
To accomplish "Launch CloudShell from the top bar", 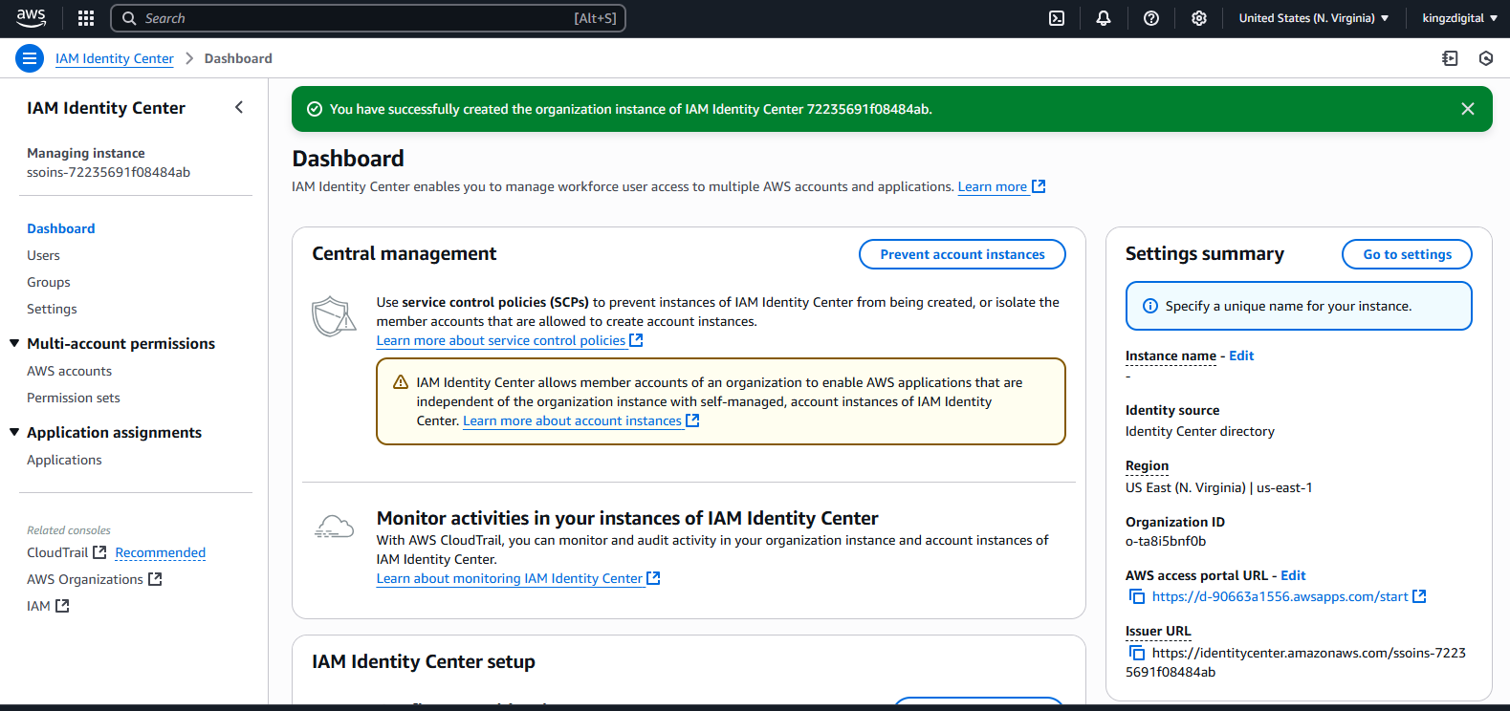I will pyautogui.click(x=1057, y=18).
